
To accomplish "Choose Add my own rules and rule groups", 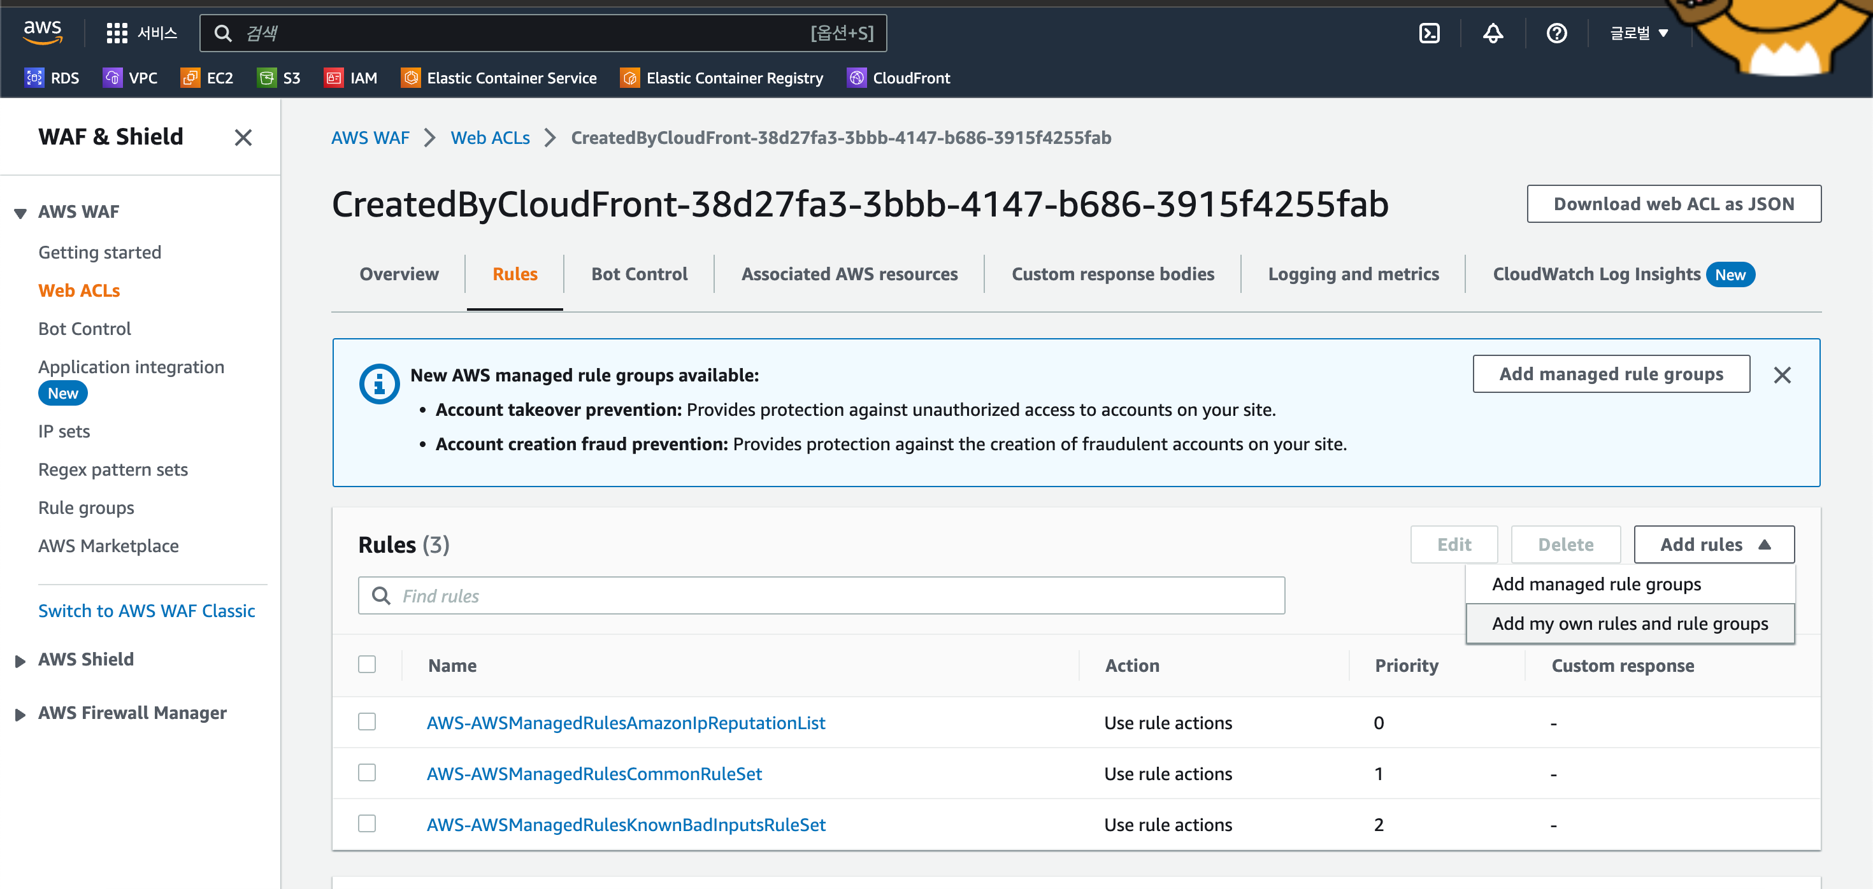I will (x=1630, y=623).
